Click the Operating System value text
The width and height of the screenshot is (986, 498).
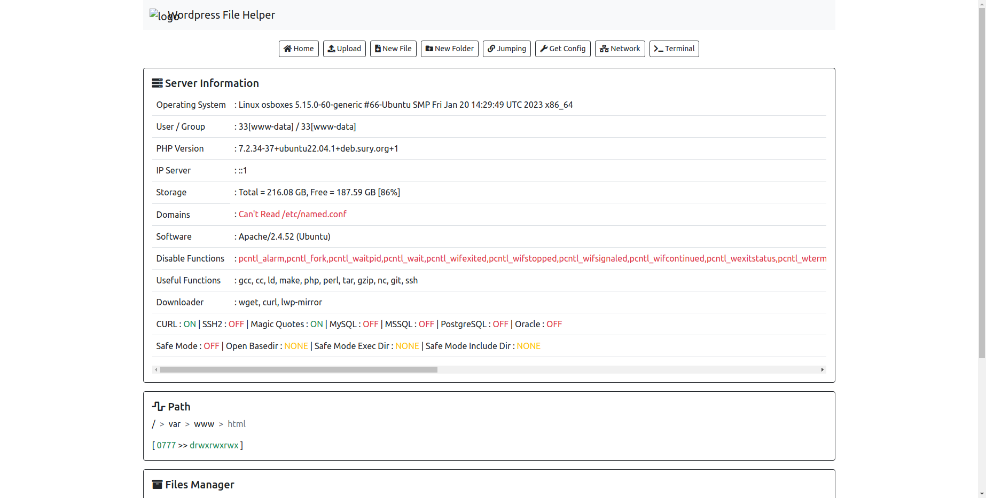point(405,105)
